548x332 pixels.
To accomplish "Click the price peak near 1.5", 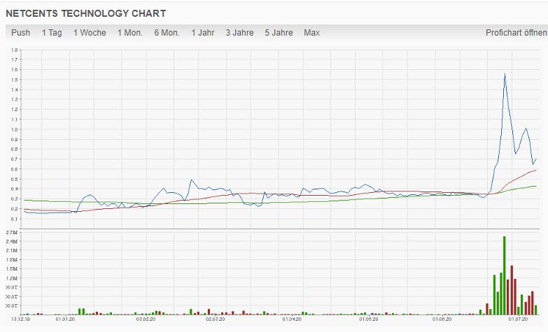I will pyautogui.click(x=505, y=74).
